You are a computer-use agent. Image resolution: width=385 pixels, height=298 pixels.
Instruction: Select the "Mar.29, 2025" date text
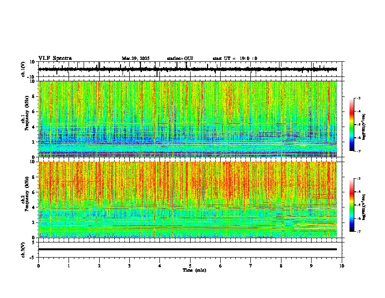pyautogui.click(x=136, y=58)
